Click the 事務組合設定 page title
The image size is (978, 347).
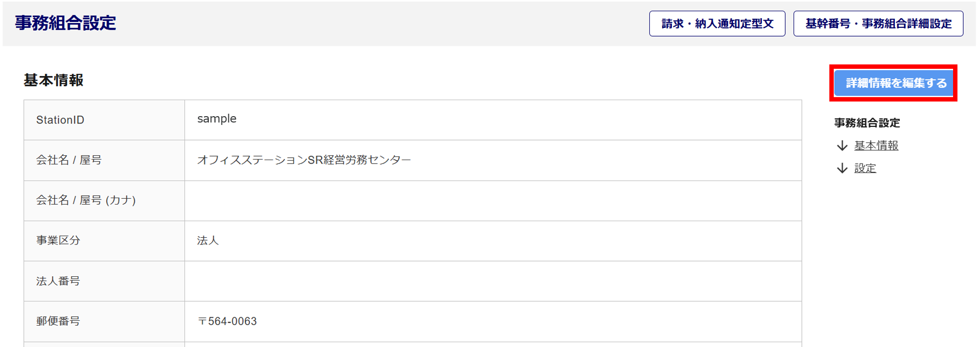pos(66,23)
